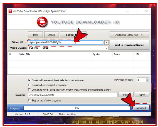
Task: Click the Video Title column header
Action: tap(55, 54)
